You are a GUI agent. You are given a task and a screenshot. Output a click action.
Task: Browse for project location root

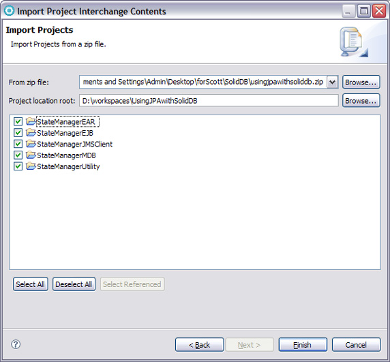(x=361, y=101)
